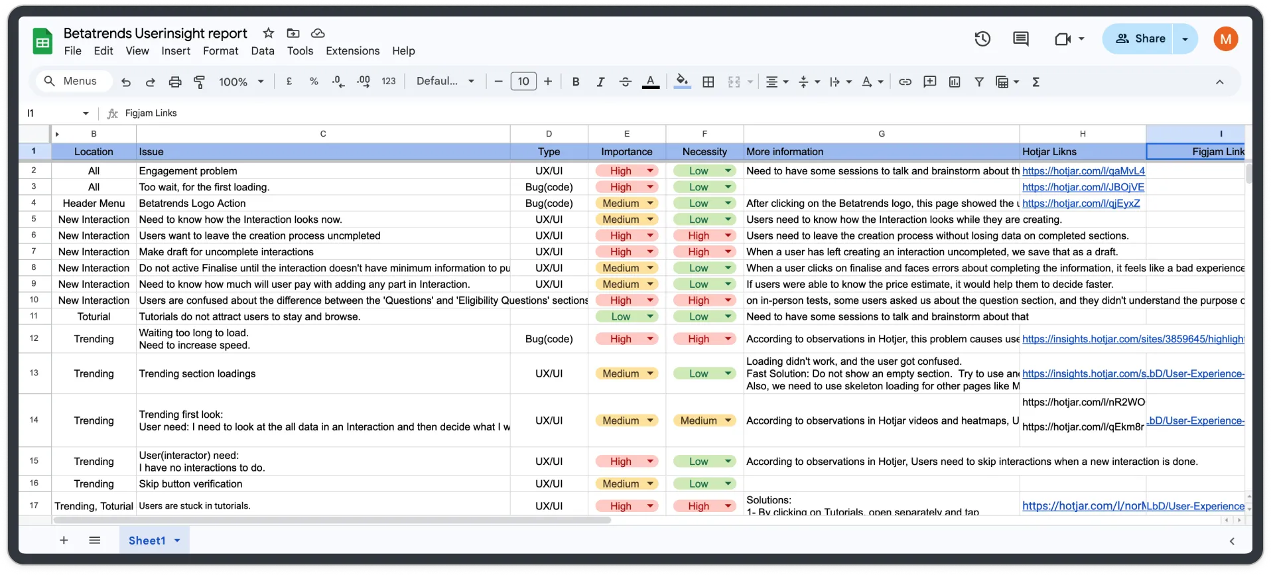
Task: Activate the paint format tool
Action: pyautogui.click(x=199, y=82)
